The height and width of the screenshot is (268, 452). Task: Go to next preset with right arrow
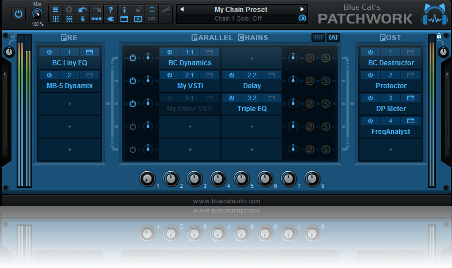click(302, 9)
